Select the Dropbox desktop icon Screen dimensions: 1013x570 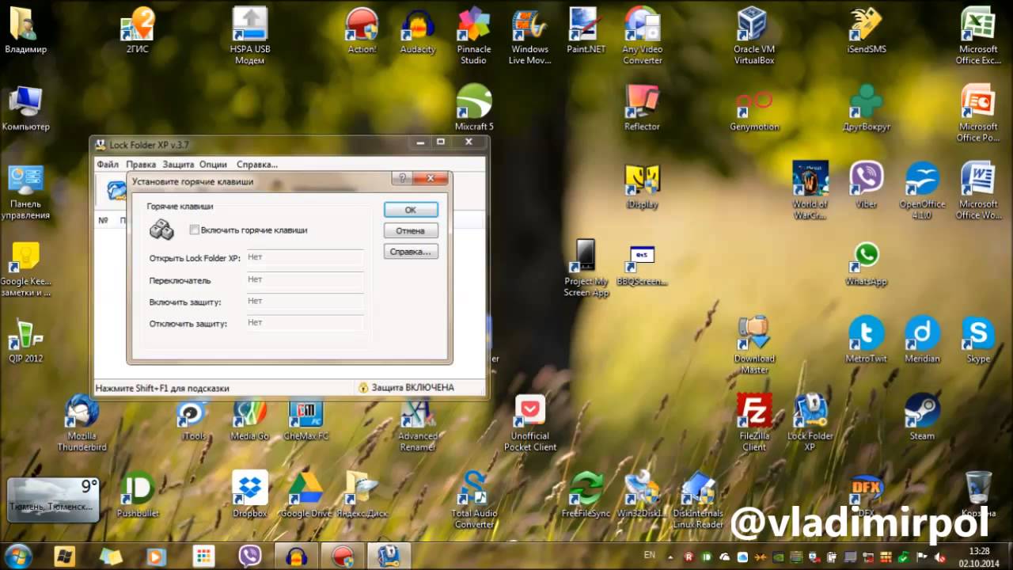pyautogui.click(x=250, y=496)
